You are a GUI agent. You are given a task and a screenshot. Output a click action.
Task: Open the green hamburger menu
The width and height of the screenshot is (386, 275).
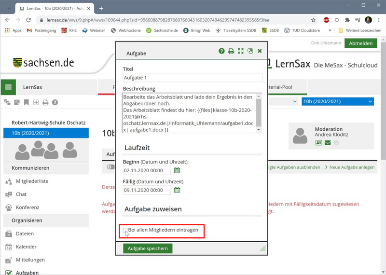[8, 87]
